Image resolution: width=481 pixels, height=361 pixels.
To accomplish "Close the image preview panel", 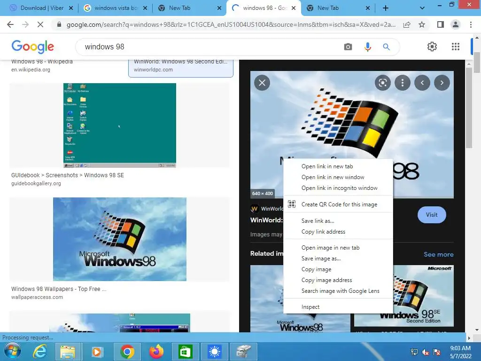I will (x=262, y=83).
